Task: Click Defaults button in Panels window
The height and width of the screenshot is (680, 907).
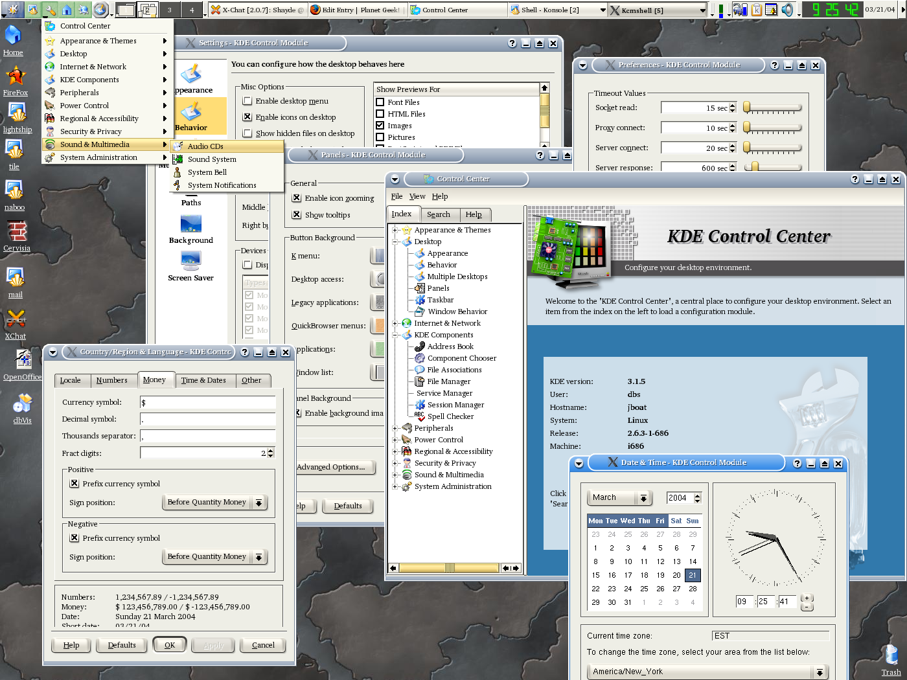Action: click(x=348, y=506)
